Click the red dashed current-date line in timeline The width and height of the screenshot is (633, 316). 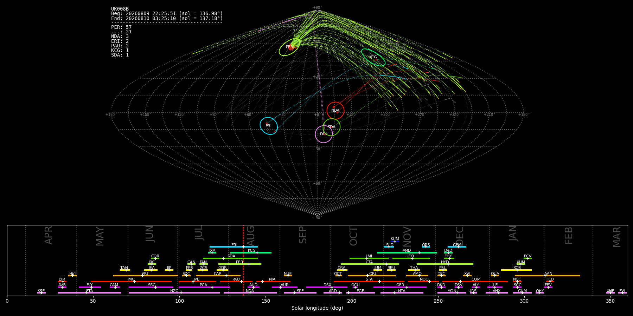click(x=243, y=260)
